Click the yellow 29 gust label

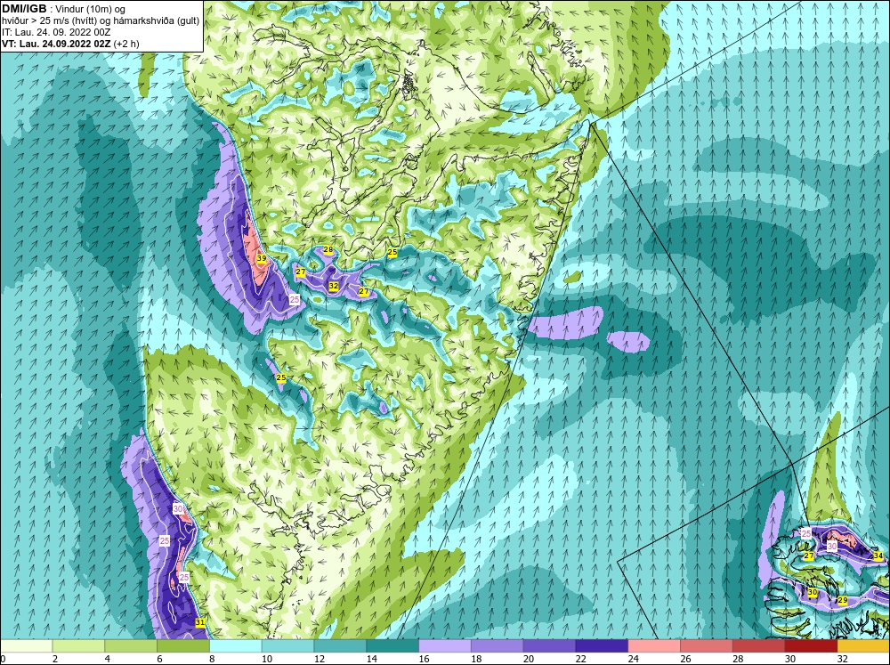coord(843,601)
